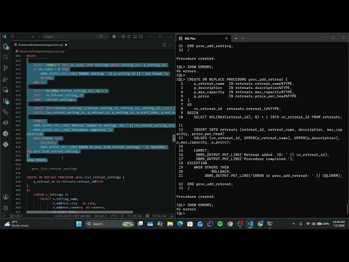The height and width of the screenshot is (262, 349).
Task: Click the SQL Plus terminal scrollbar
Action: (x=347, y=209)
